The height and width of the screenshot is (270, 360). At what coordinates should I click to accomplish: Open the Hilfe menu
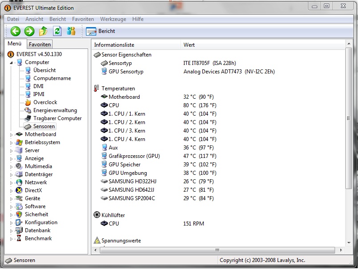[138, 19]
